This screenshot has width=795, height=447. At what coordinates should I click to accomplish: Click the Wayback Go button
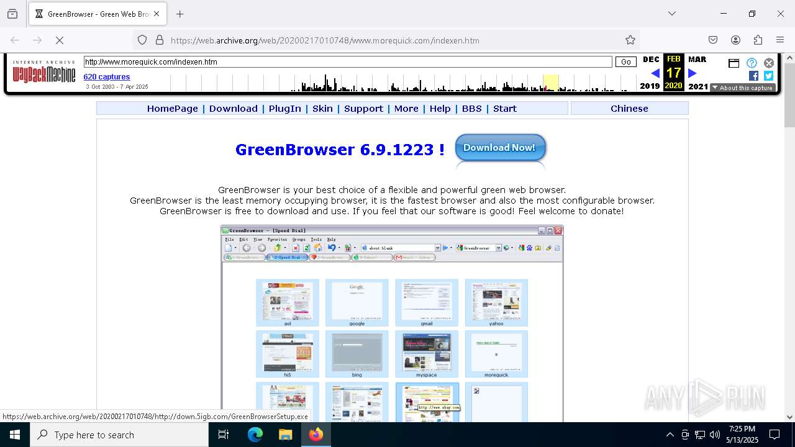[626, 62]
